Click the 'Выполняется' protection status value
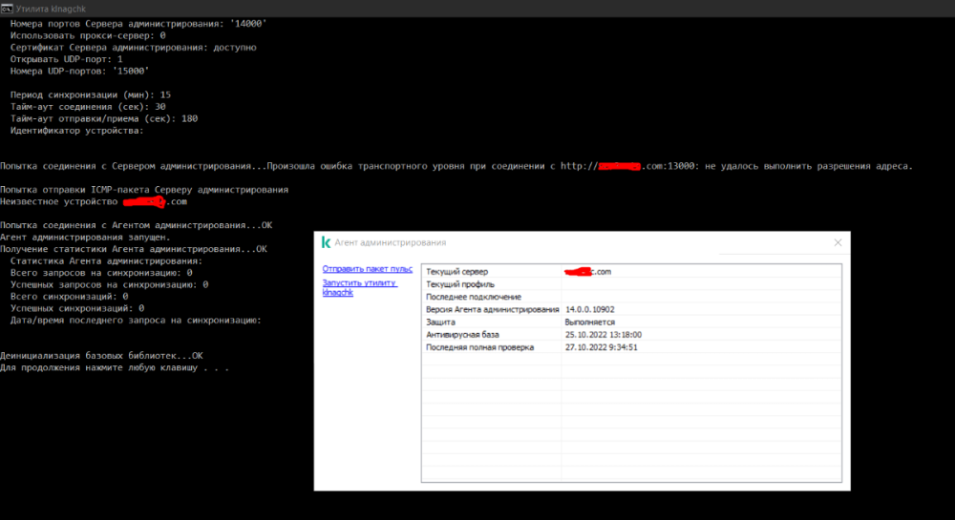This screenshot has height=520, width=955. pos(589,322)
